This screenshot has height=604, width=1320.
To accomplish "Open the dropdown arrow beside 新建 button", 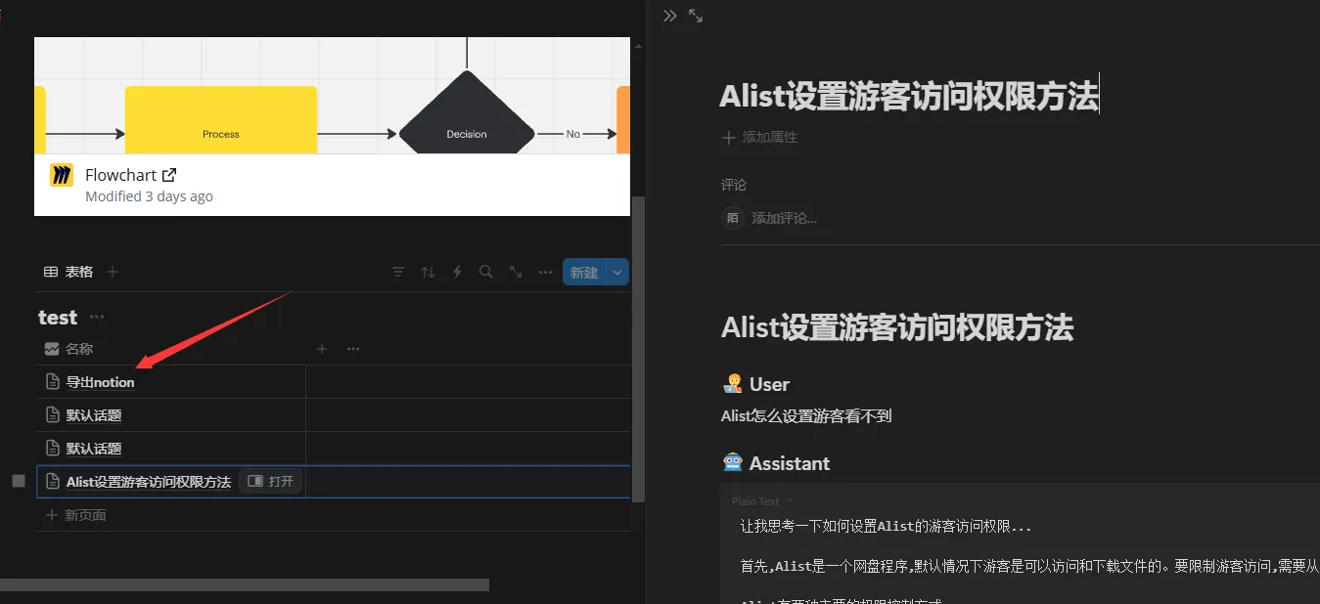I will coord(617,273).
